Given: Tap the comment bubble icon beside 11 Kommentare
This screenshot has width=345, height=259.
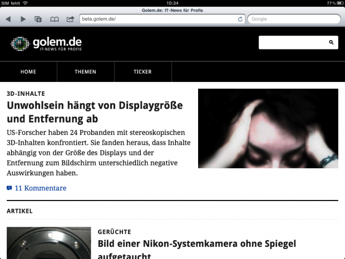Looking at the screenshot, I should click(x=9, y=188).
